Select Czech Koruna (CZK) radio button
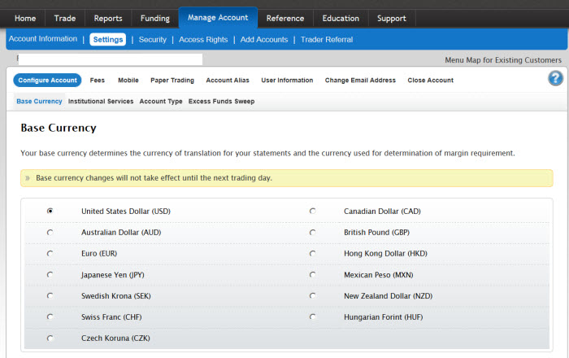The width and height of the screenshot is (569, 358). click(50, 338)
